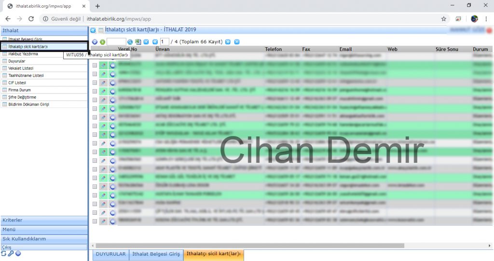Open the browser media control icon
494x261 pixels.
458,19
